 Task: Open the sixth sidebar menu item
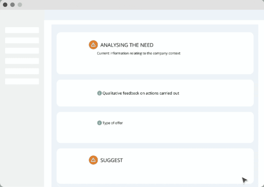click(22, 81)
